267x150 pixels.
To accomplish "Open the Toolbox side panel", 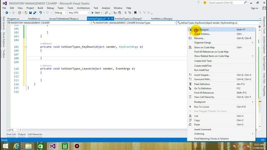I will (4, 54).
